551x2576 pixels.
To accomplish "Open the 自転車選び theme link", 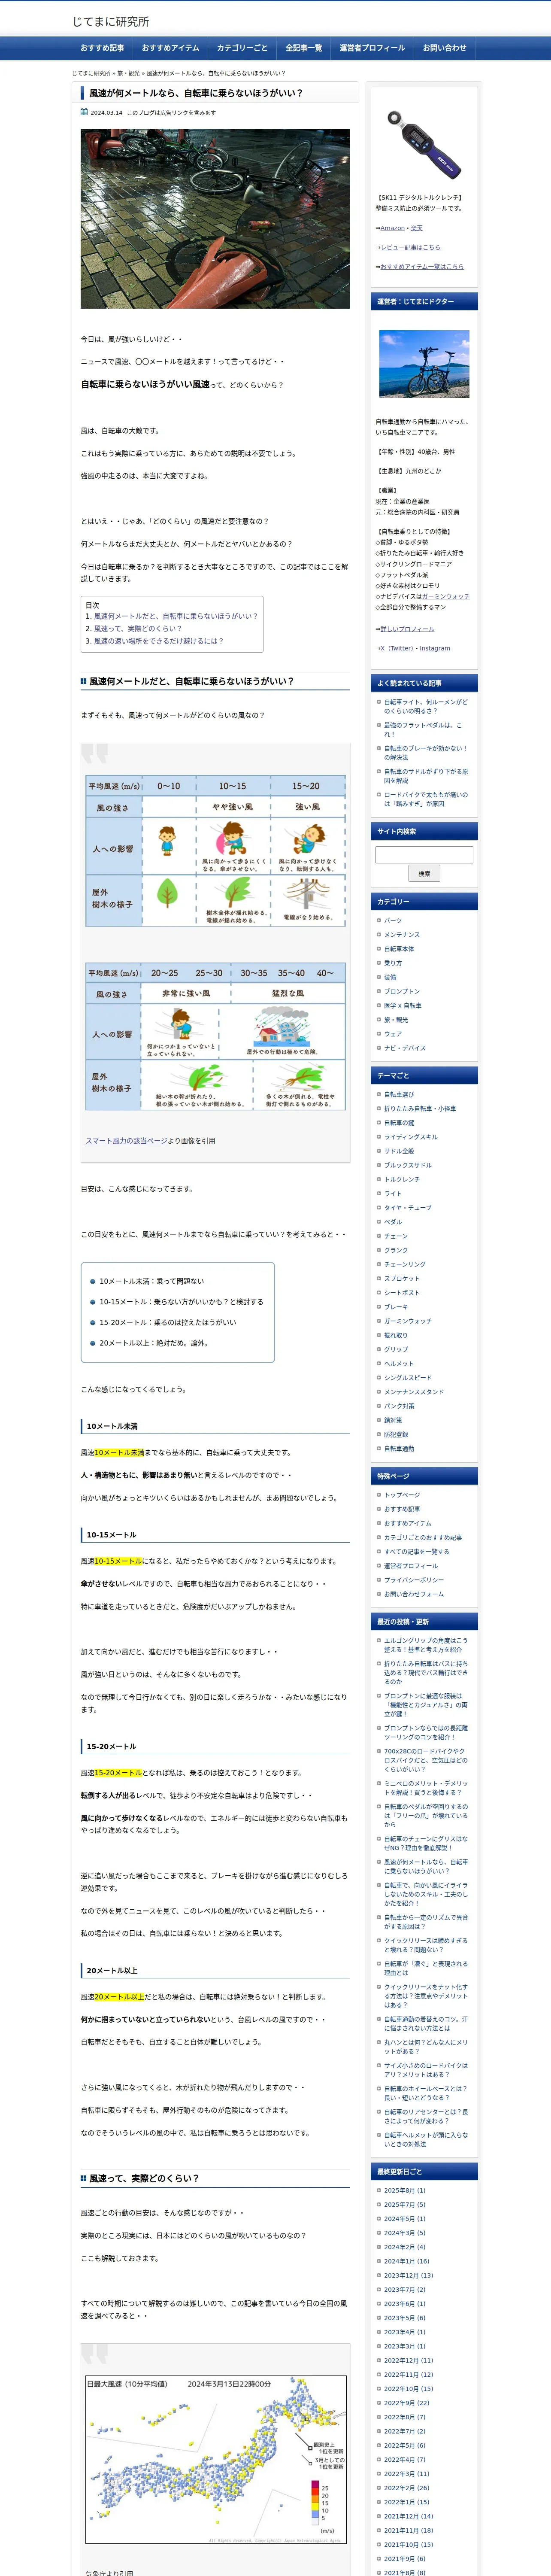I will (399, 1094).
